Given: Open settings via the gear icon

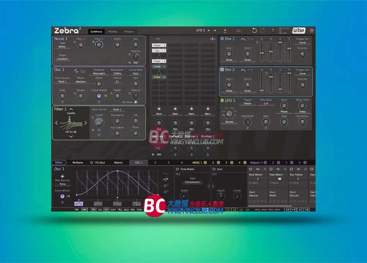Looking at the screenshot, I should click(312, 30).
